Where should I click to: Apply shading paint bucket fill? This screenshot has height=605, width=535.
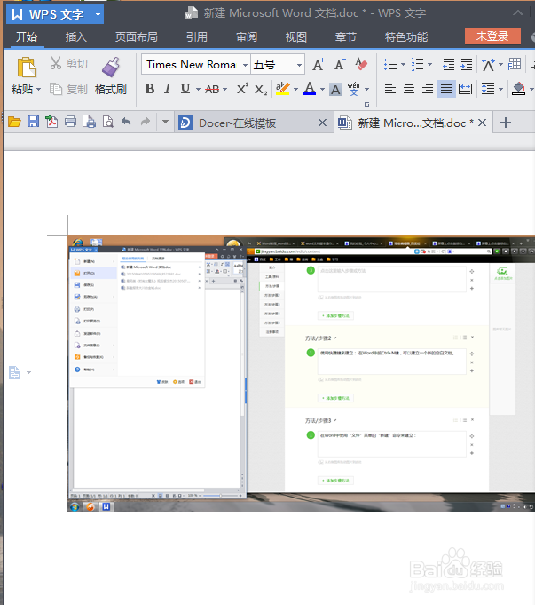[x=518, y=90]
